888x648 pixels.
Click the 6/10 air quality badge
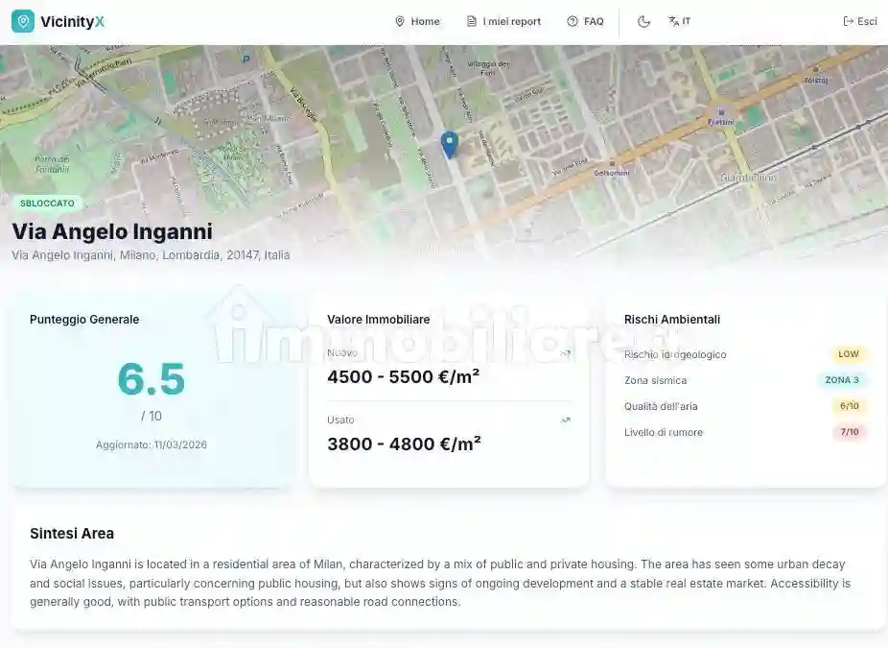point(849,406)
